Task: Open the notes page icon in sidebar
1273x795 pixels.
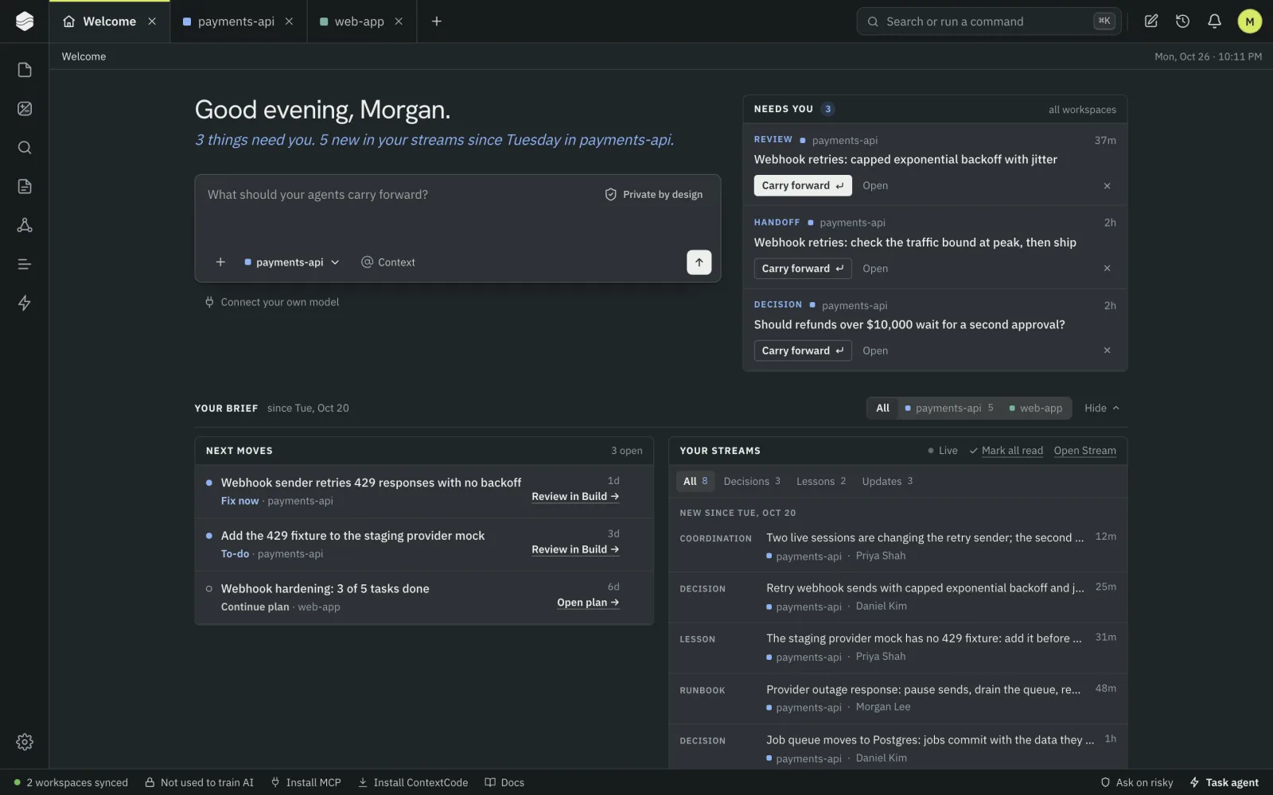Action: pyautogui.click(x=25, y=186)
